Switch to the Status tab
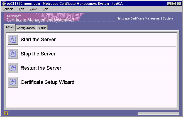This screenshot has width=183, height=117. click(42, 28)
